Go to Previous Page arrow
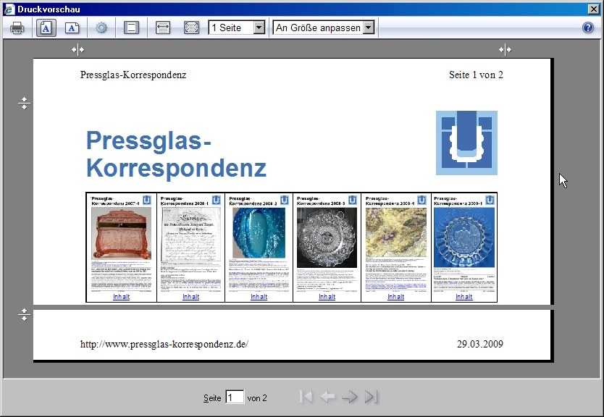604x417 pixels. (x=328, y=397)
